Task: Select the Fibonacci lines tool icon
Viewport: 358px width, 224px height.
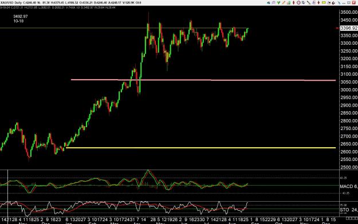Action: pyautogui.click(x=314, y=3)
